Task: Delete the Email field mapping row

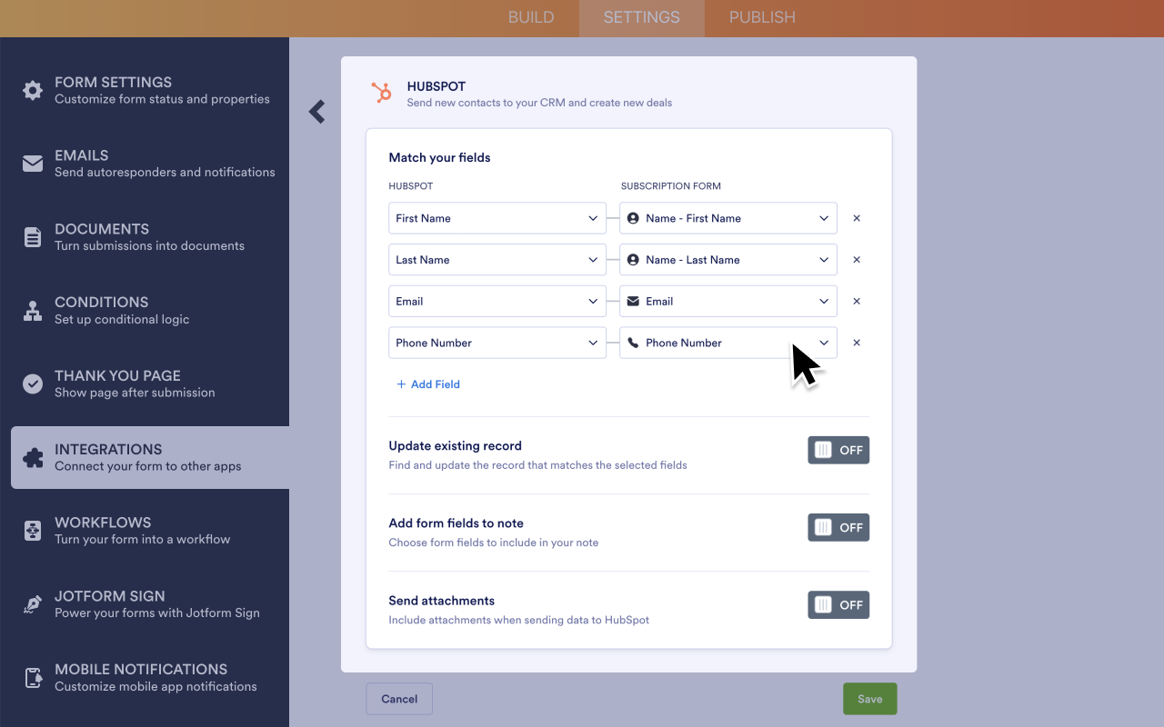Action: click(x=857, y=302)
